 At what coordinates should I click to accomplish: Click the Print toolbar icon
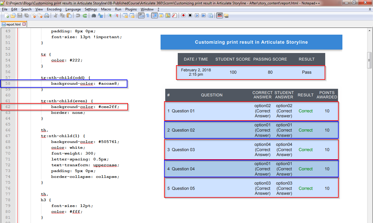click(47, 15)
